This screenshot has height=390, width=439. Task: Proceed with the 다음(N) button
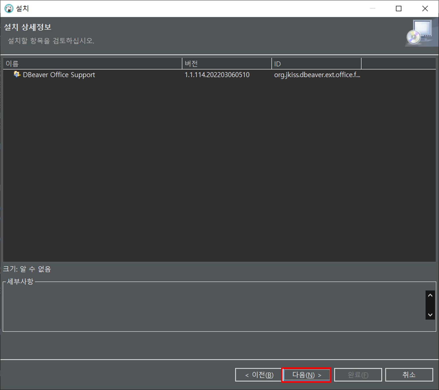point(306,375)
